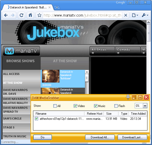152x145 pixels.
Task: Sort by Time Added column header
Action: (138, 114)
